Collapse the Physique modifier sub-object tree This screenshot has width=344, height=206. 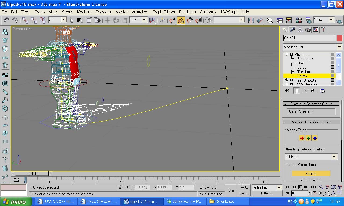(x=291, y=54)
